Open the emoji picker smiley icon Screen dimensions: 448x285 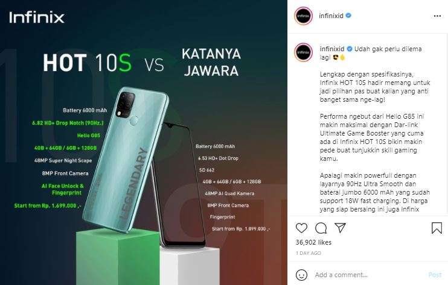pyautogui.click(x=301, y=275)
